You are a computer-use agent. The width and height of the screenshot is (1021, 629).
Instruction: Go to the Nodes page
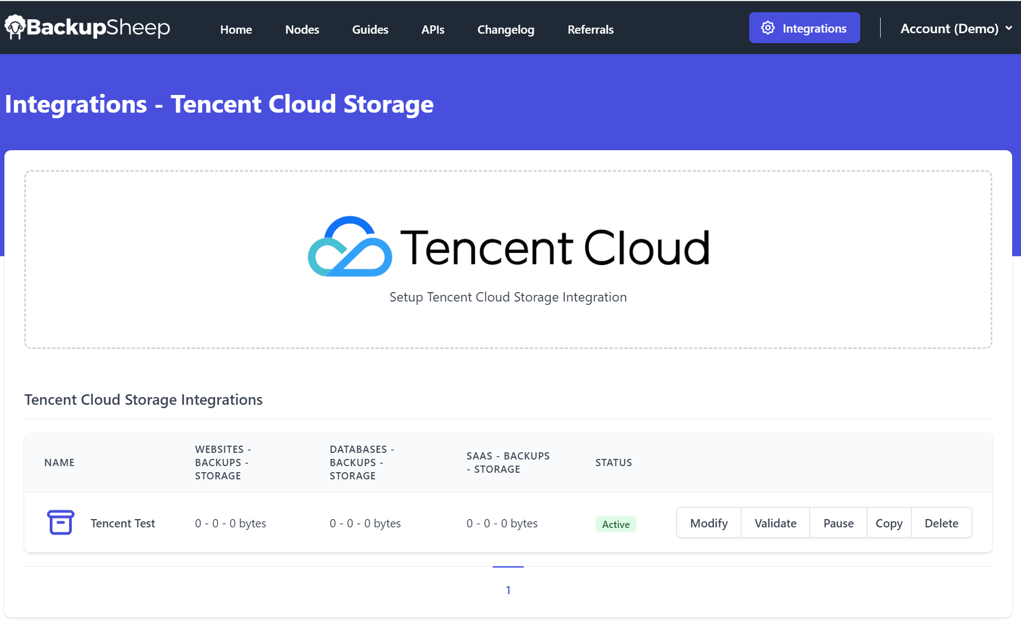(302, 30)
